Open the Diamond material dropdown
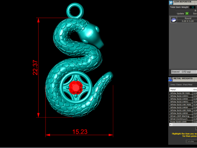Image resolution: width=197 pixels, height=148 pixels. pyautogui.click(x=184, y=72)
